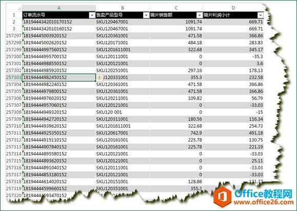This screenshot has width=297, height=211.
Task: Select cell 1819444995700152
Action: 59,56
